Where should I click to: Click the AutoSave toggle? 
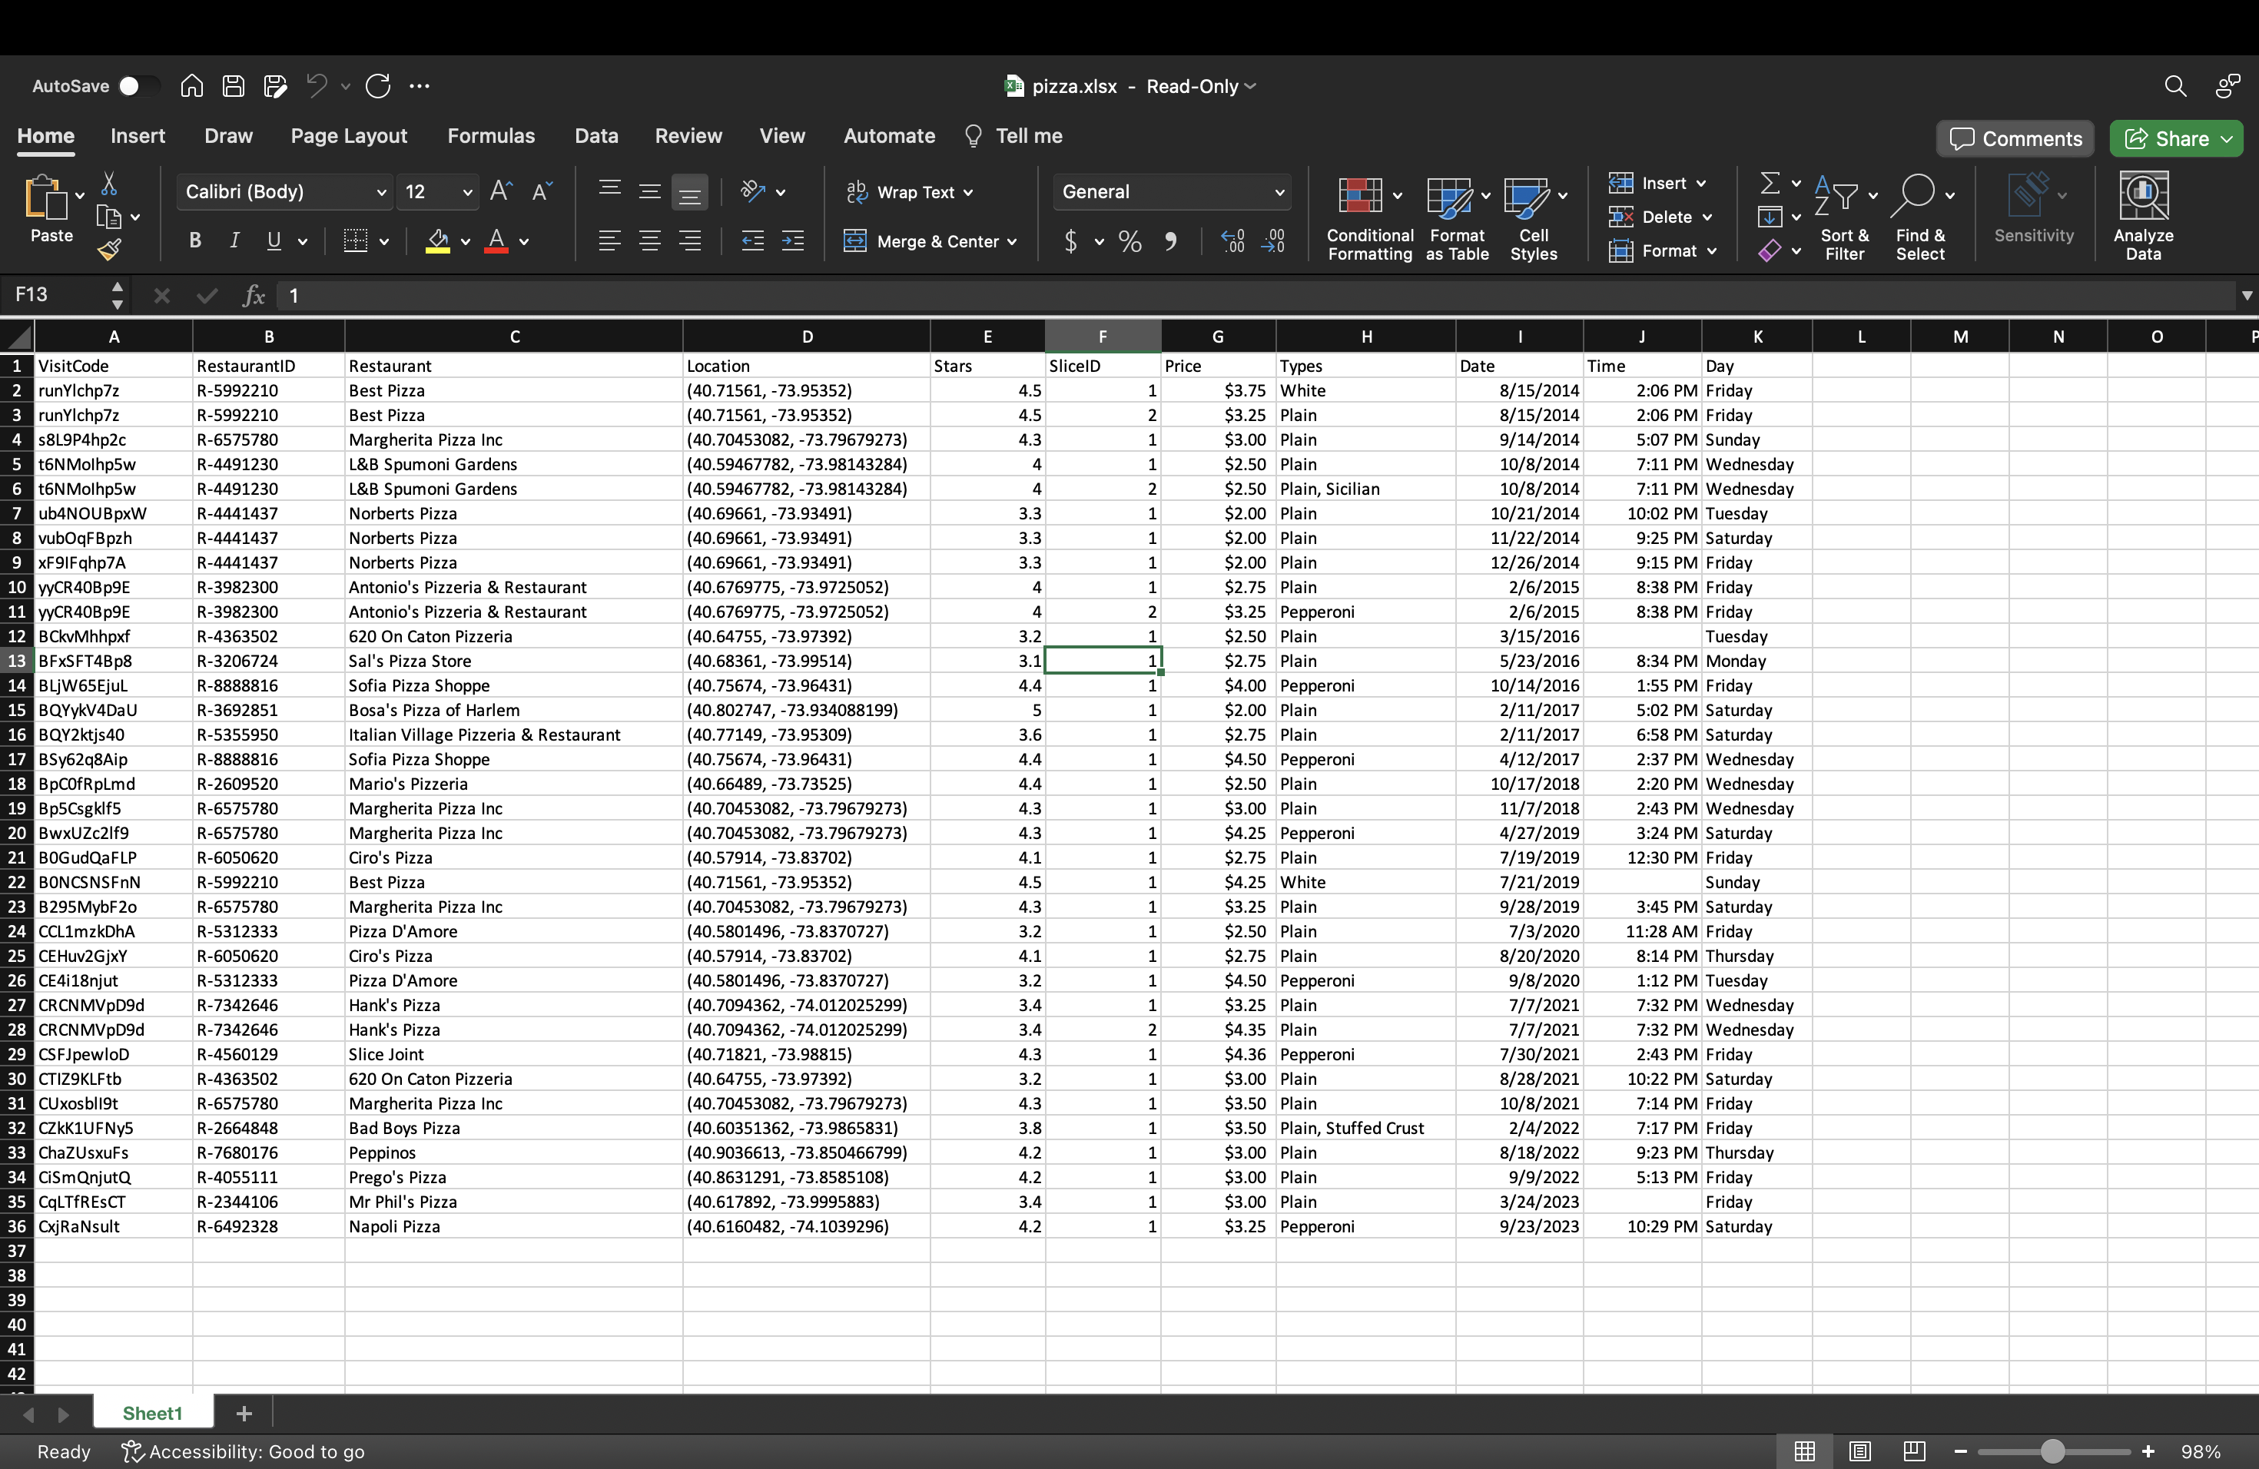pos(131,85)
